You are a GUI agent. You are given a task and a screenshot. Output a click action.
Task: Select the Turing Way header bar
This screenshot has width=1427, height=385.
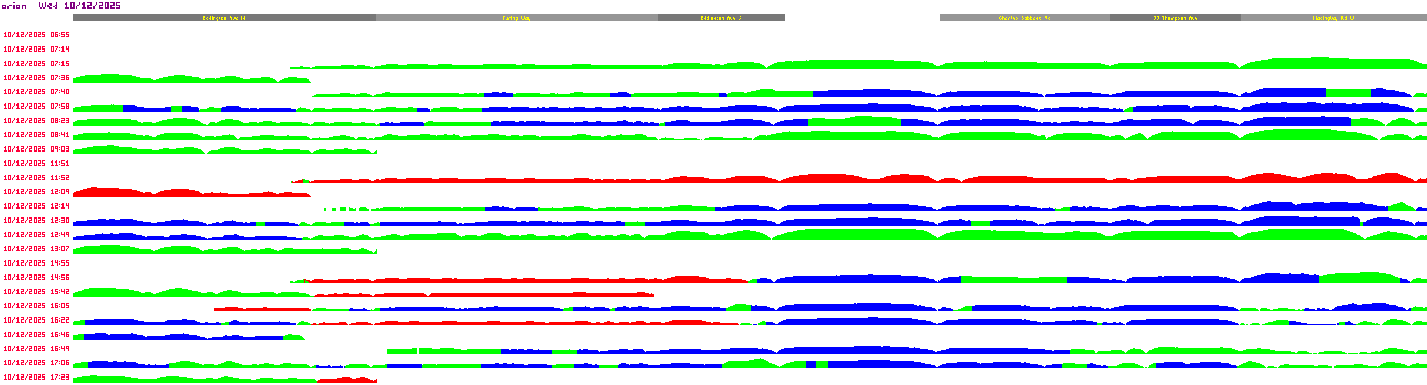pyautogui.click(x=516, y=18)
